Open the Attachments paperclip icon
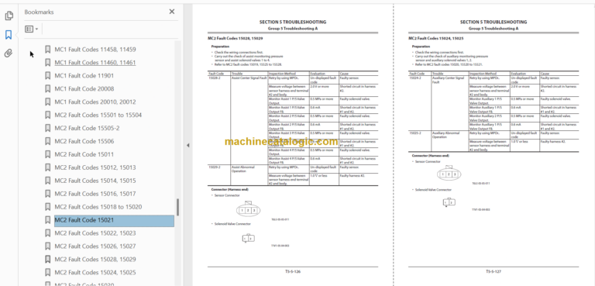 [9, 53]
